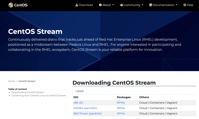Open the Help menu label
199x119 pixels.
[x=190, y=5]
